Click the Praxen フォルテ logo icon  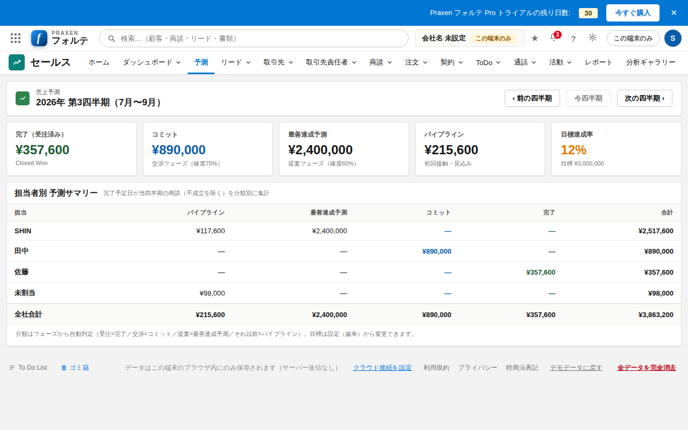[x=39, y=38]
